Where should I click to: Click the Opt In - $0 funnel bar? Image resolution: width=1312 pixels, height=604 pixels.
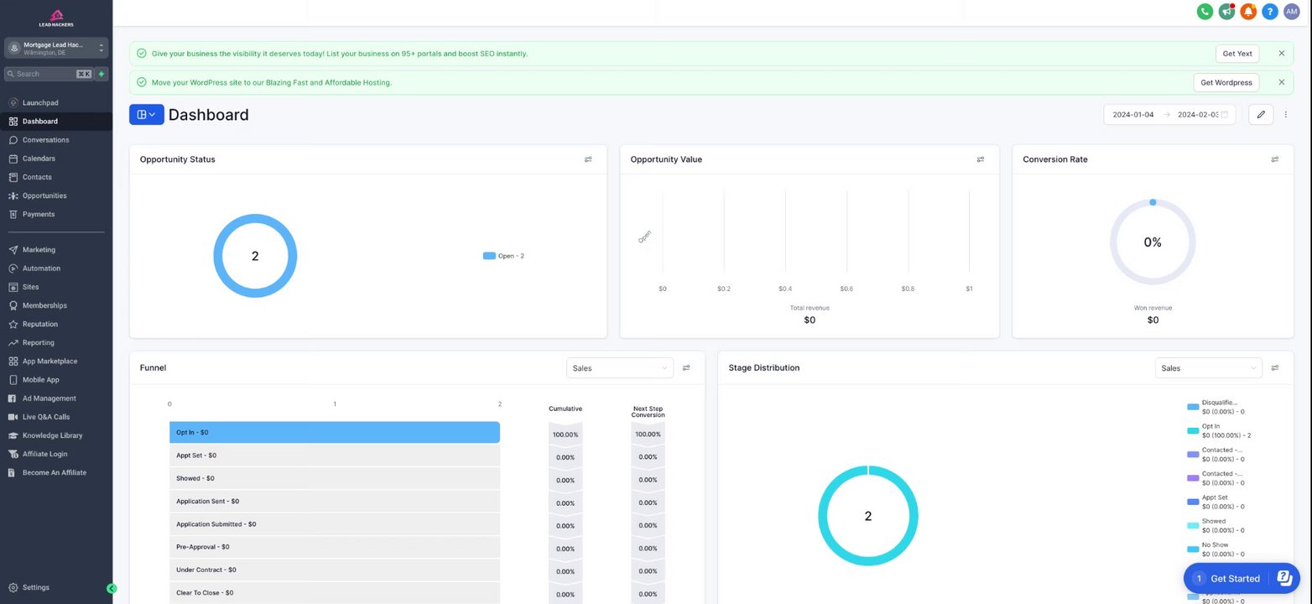(335, 432)
